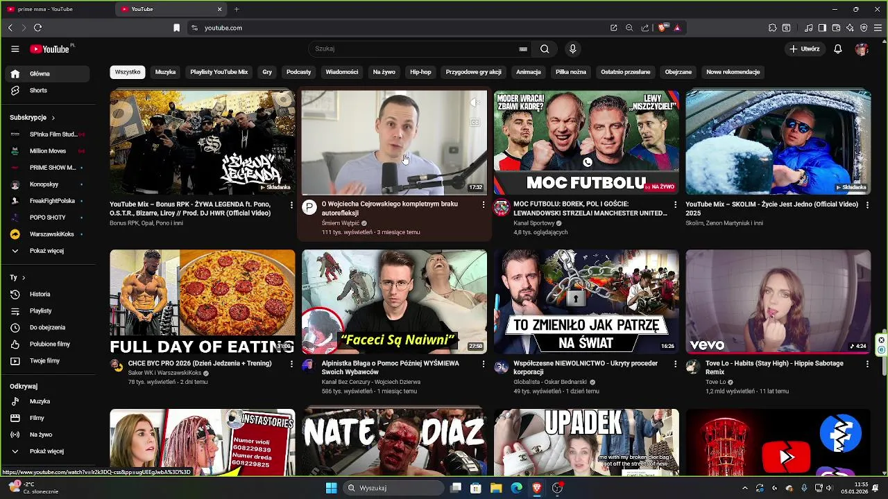Open File Explorer in taskbar
The height and width of the screenshot is (499, 888).
[x=496, y=488]
